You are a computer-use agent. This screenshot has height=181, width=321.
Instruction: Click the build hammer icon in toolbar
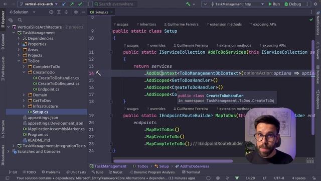188,4
